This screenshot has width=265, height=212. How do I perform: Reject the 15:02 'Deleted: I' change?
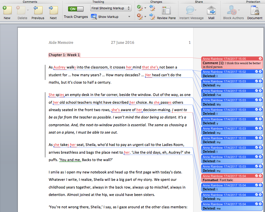pyautogui.click(x=260, y=72)
